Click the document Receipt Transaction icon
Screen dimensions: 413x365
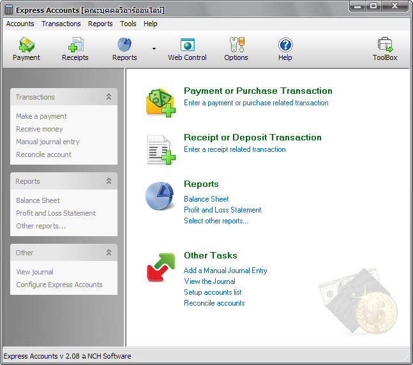pos(160,150)
